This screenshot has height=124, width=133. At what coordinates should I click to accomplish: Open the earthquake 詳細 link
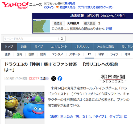click(x=109, y=29)
